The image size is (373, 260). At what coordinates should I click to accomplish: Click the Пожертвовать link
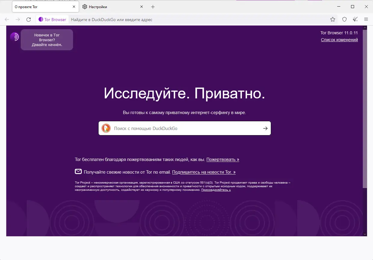pos(222,159)
